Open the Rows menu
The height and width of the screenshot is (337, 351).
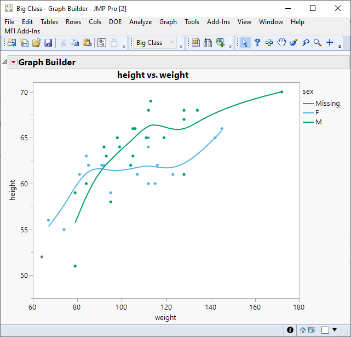click(x=73, y=22)
